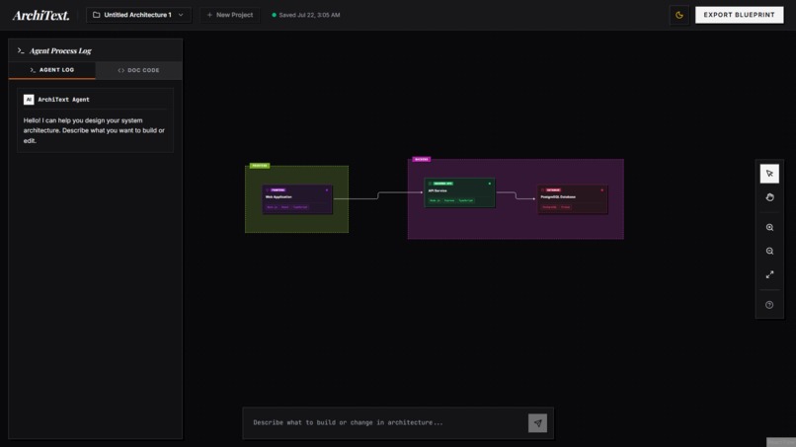
Task: Click the Saved Jul 22, 3:05 AM status
Action: [x=309, y=15]
